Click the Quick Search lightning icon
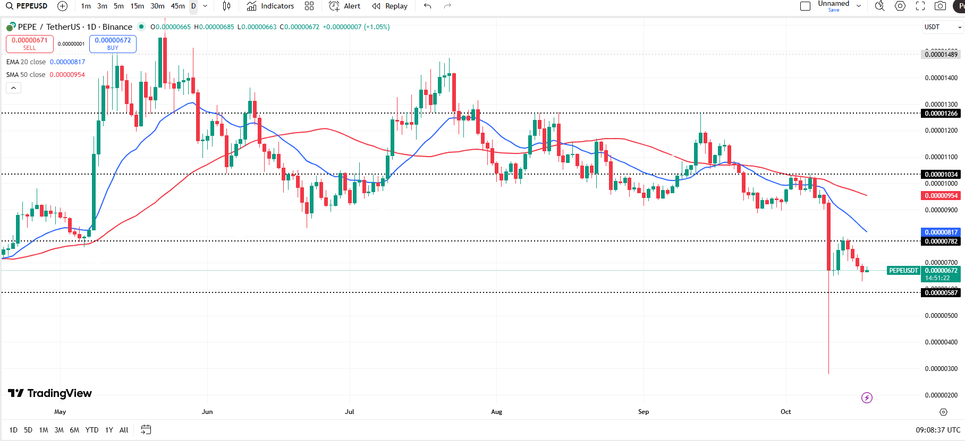 (880, 6)
